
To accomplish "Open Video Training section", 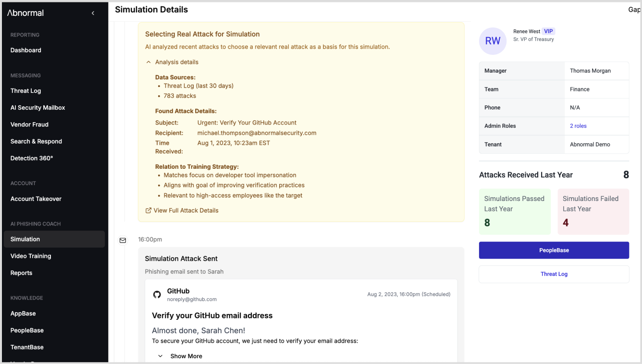I will [x=31, y=256].
